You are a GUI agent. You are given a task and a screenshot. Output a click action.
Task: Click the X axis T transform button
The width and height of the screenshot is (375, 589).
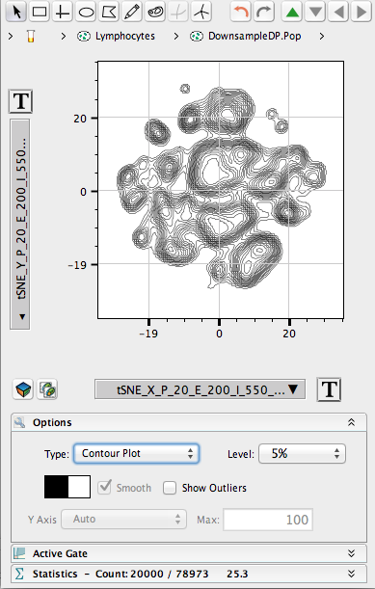(329, 389)
